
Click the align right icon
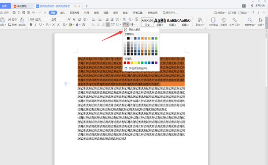(103, 25)
